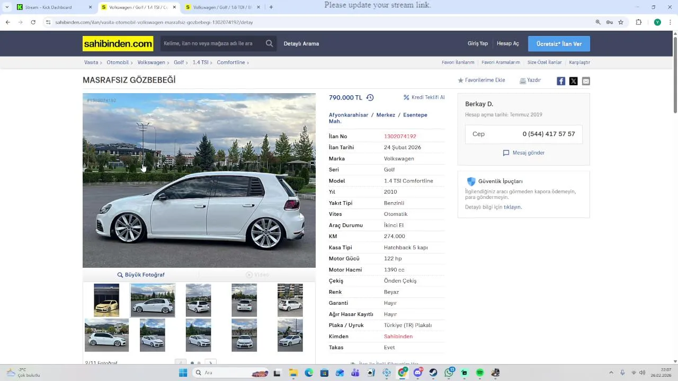Image resolution: width=678 pixels, height=381 pixels.
Task: Open Favori Aramalarım menu
Action: coord(501,62)
